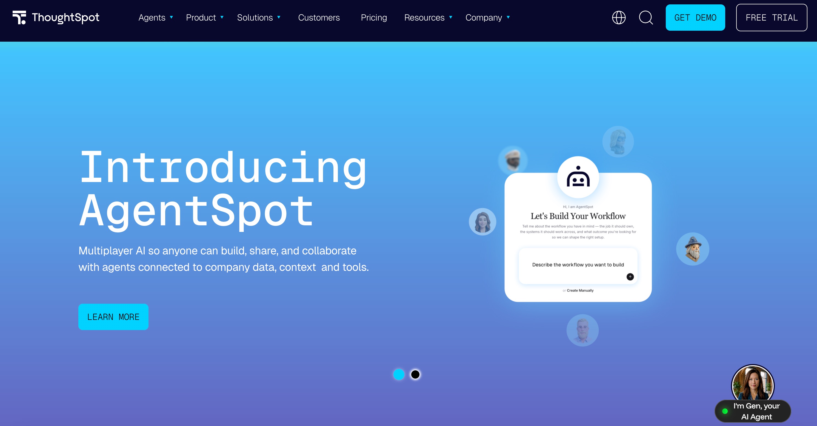Click the LEARN MORE button
Screen dimensions: 817x426
(x=113, y=317)
